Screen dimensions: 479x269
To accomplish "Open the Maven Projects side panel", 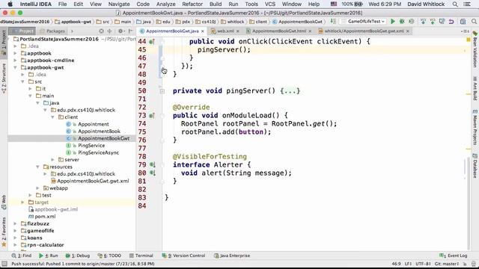I will pos(475,127).
